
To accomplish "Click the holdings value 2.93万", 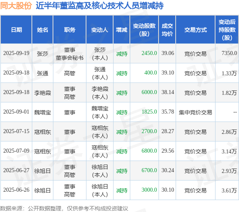I will point(229,171).
